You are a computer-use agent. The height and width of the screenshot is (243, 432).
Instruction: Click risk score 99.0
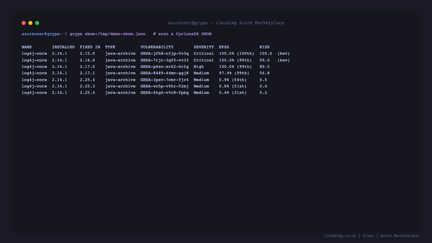click(265, 60)
